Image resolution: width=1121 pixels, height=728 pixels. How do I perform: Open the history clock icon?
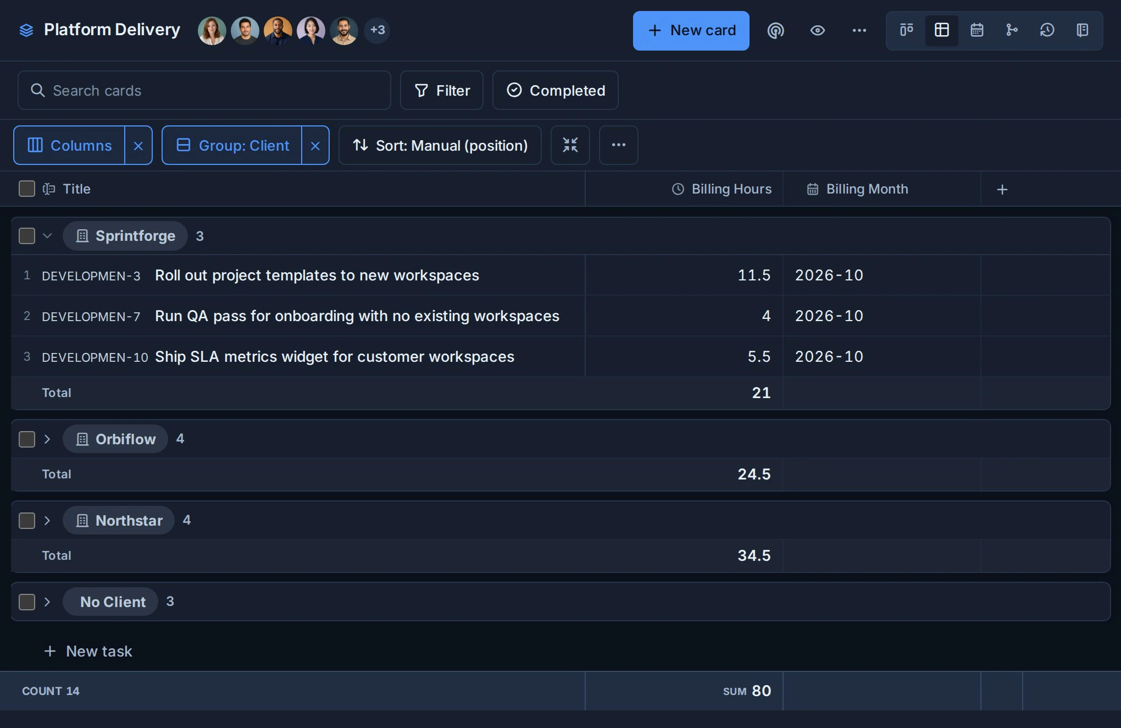[1047, 30]
